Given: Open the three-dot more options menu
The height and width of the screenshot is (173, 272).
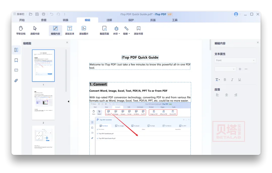Looking at the screenshot, I should point(65,14).
